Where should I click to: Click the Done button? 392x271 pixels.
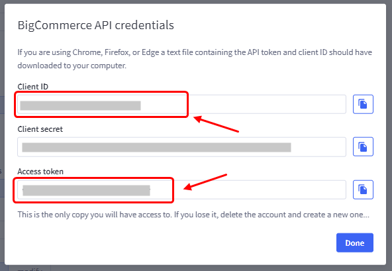coord(355,243)
